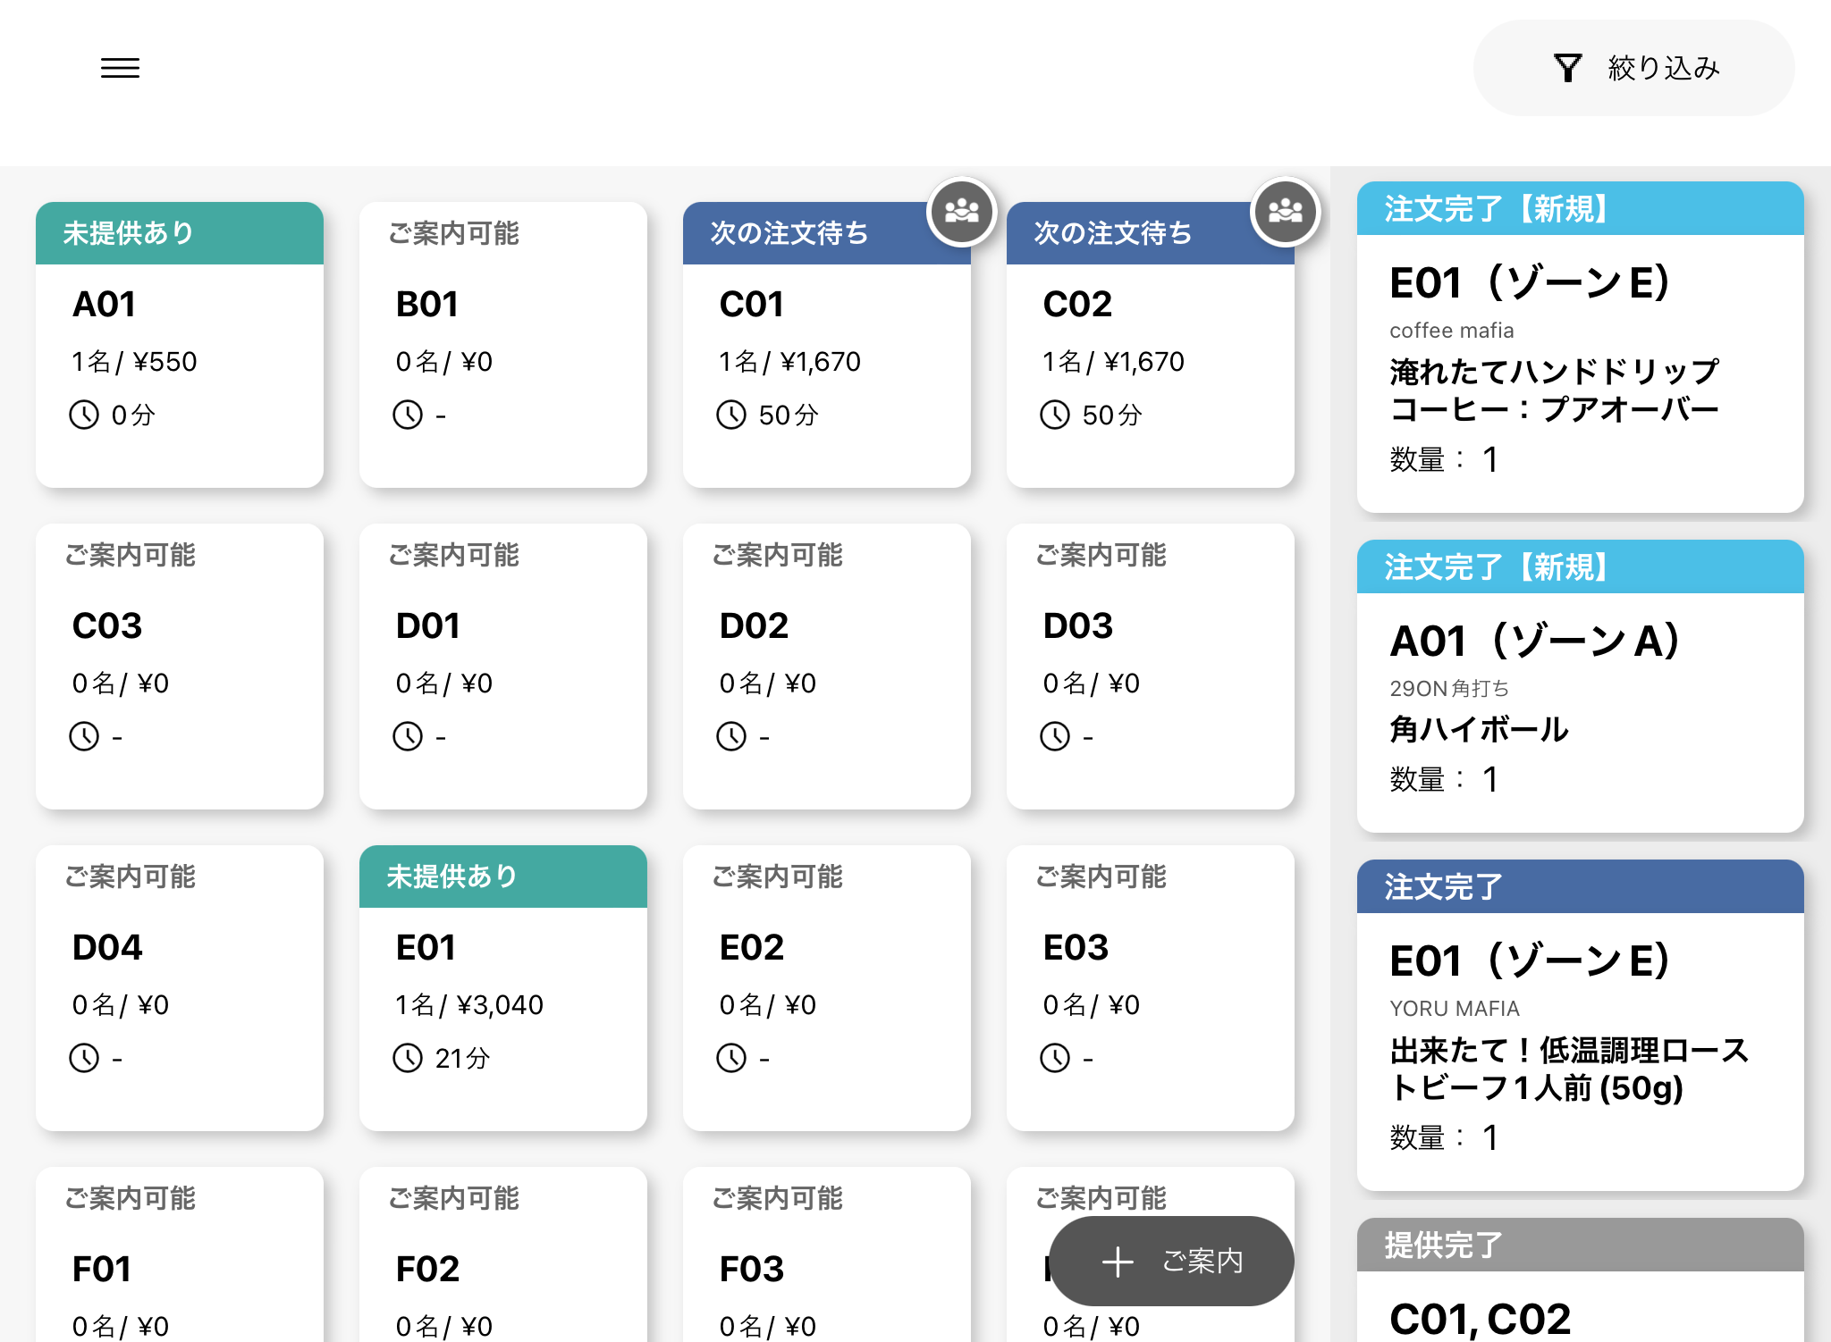The width and height of the screenshot is (1831, 1342).
Task: Click the clock icon on table A01
Action: (84, 415)
